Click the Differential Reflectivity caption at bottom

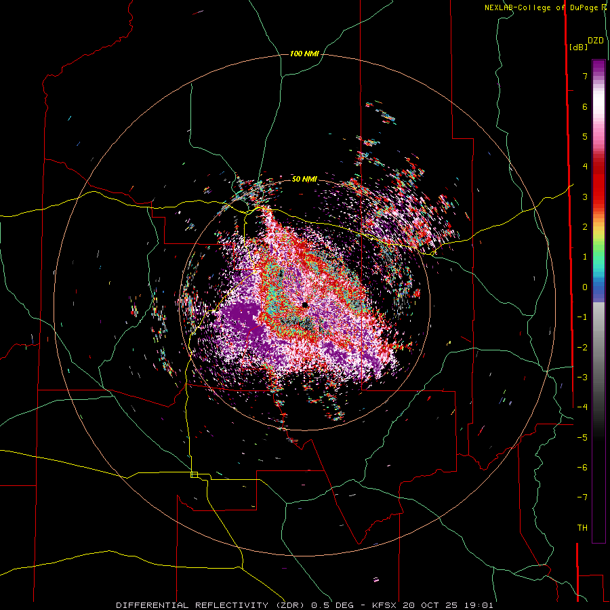click(304, 605)
